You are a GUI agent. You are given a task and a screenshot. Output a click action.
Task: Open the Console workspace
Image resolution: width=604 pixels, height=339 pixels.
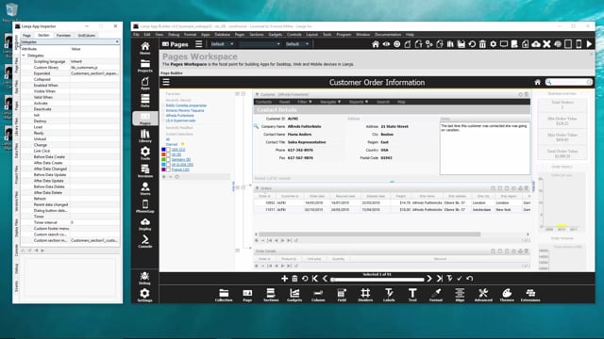144,241
